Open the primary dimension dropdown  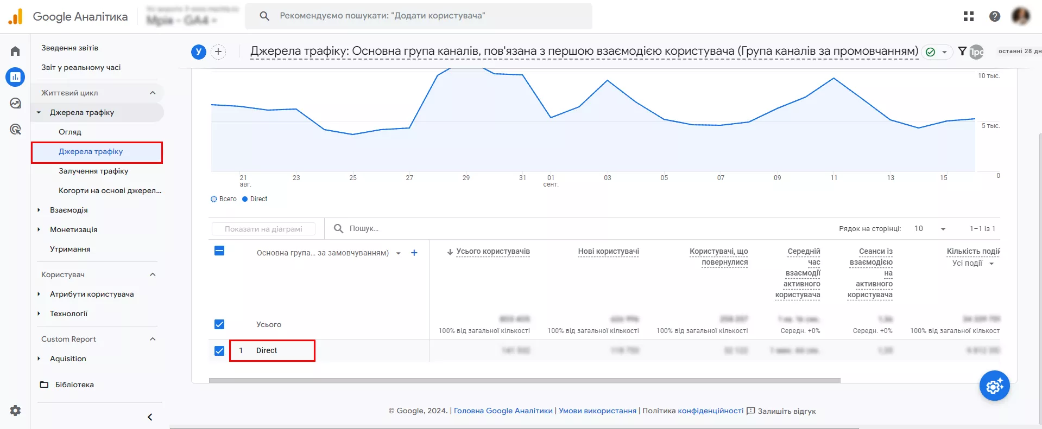pyautogui.click(x=399, y=253)
